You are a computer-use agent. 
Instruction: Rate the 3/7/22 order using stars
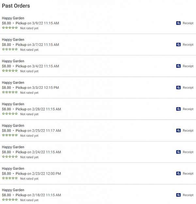pyautogui.click(x=10, y=49)
